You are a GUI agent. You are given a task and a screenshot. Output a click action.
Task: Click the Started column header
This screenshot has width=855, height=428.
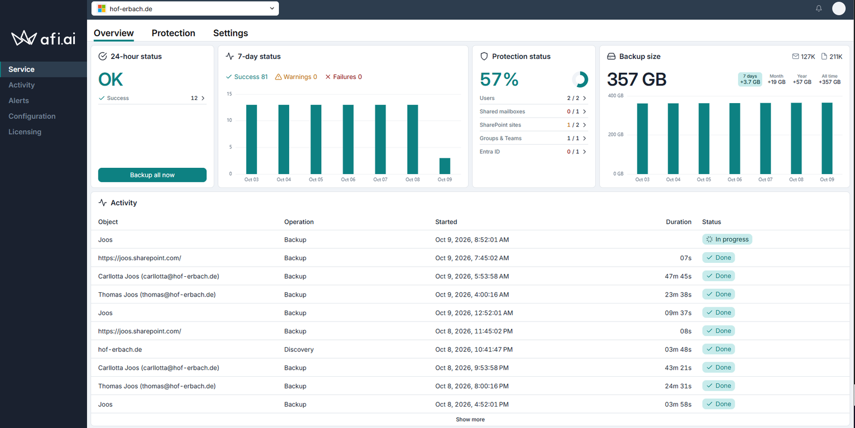[446, 222]
